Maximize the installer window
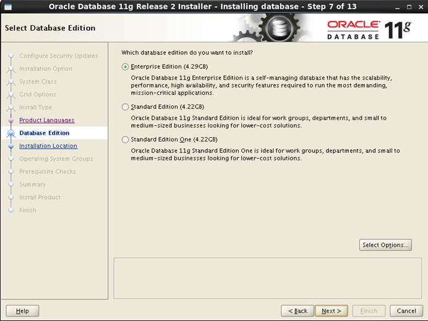Viewport: 428px width, 321px height. [x=409, y=7]
